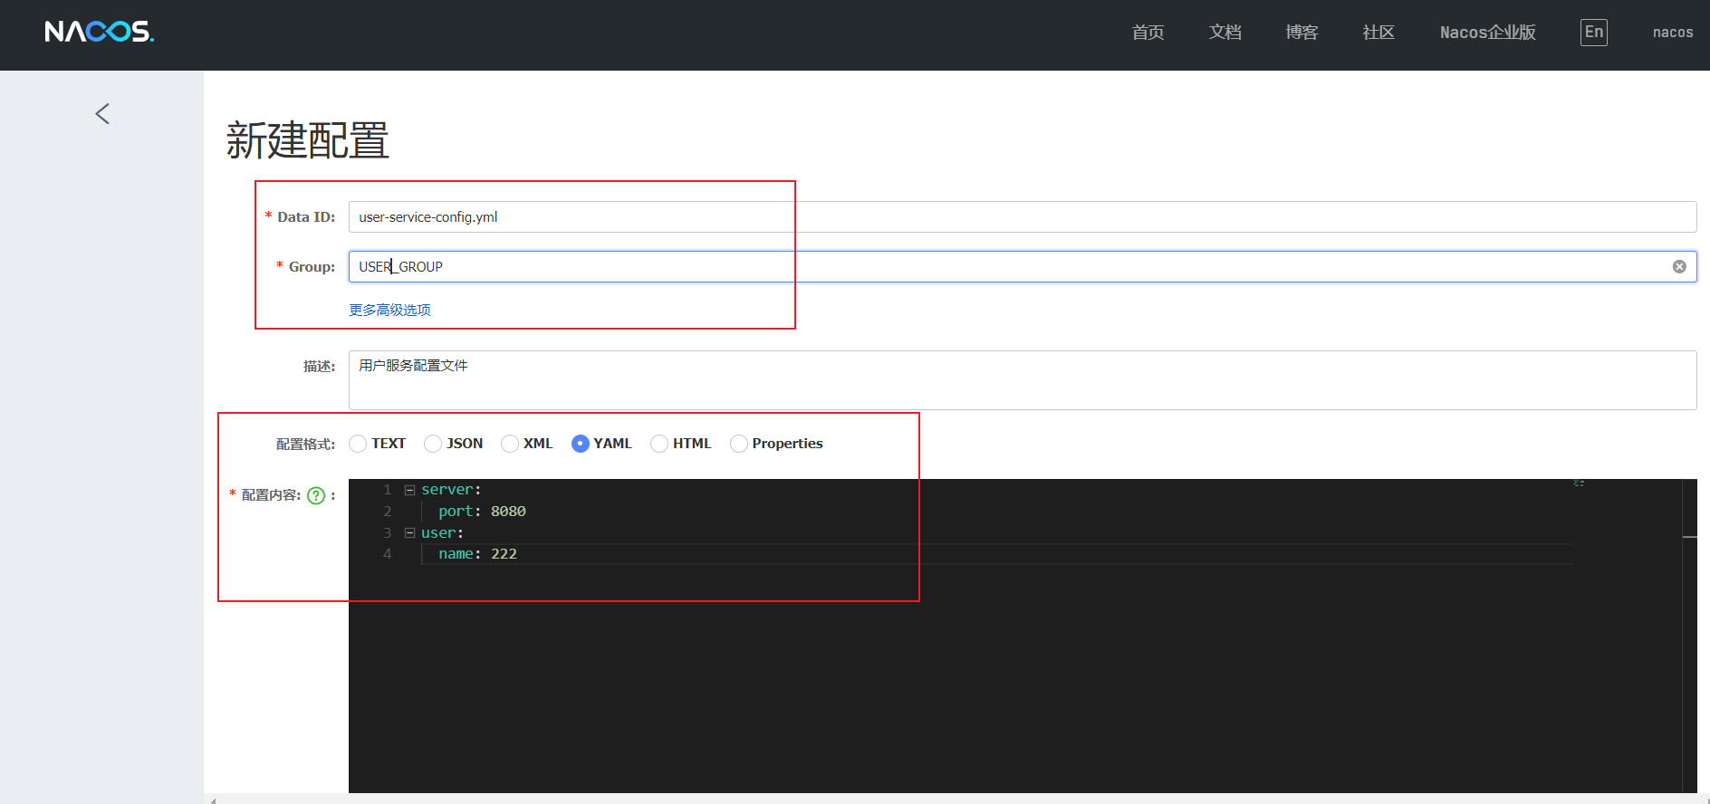
Task: Switch language with the En button
Action: tap(1594, 32)
